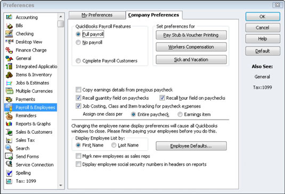Open Items & Inventory icon
Viewport: 285px width, 194px height.
pos(9,75)
